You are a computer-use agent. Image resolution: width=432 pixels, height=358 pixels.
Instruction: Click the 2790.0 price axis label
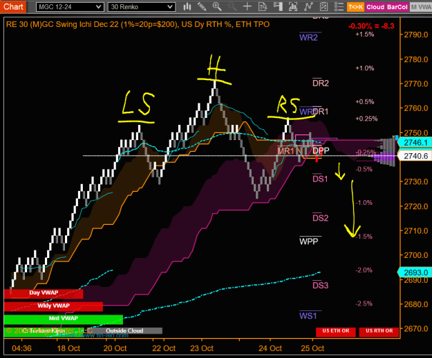click(x=416, y=34)
